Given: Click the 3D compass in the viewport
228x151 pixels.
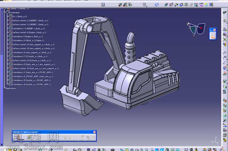Looking at the screenshot, I should click(x=196, y=29).
